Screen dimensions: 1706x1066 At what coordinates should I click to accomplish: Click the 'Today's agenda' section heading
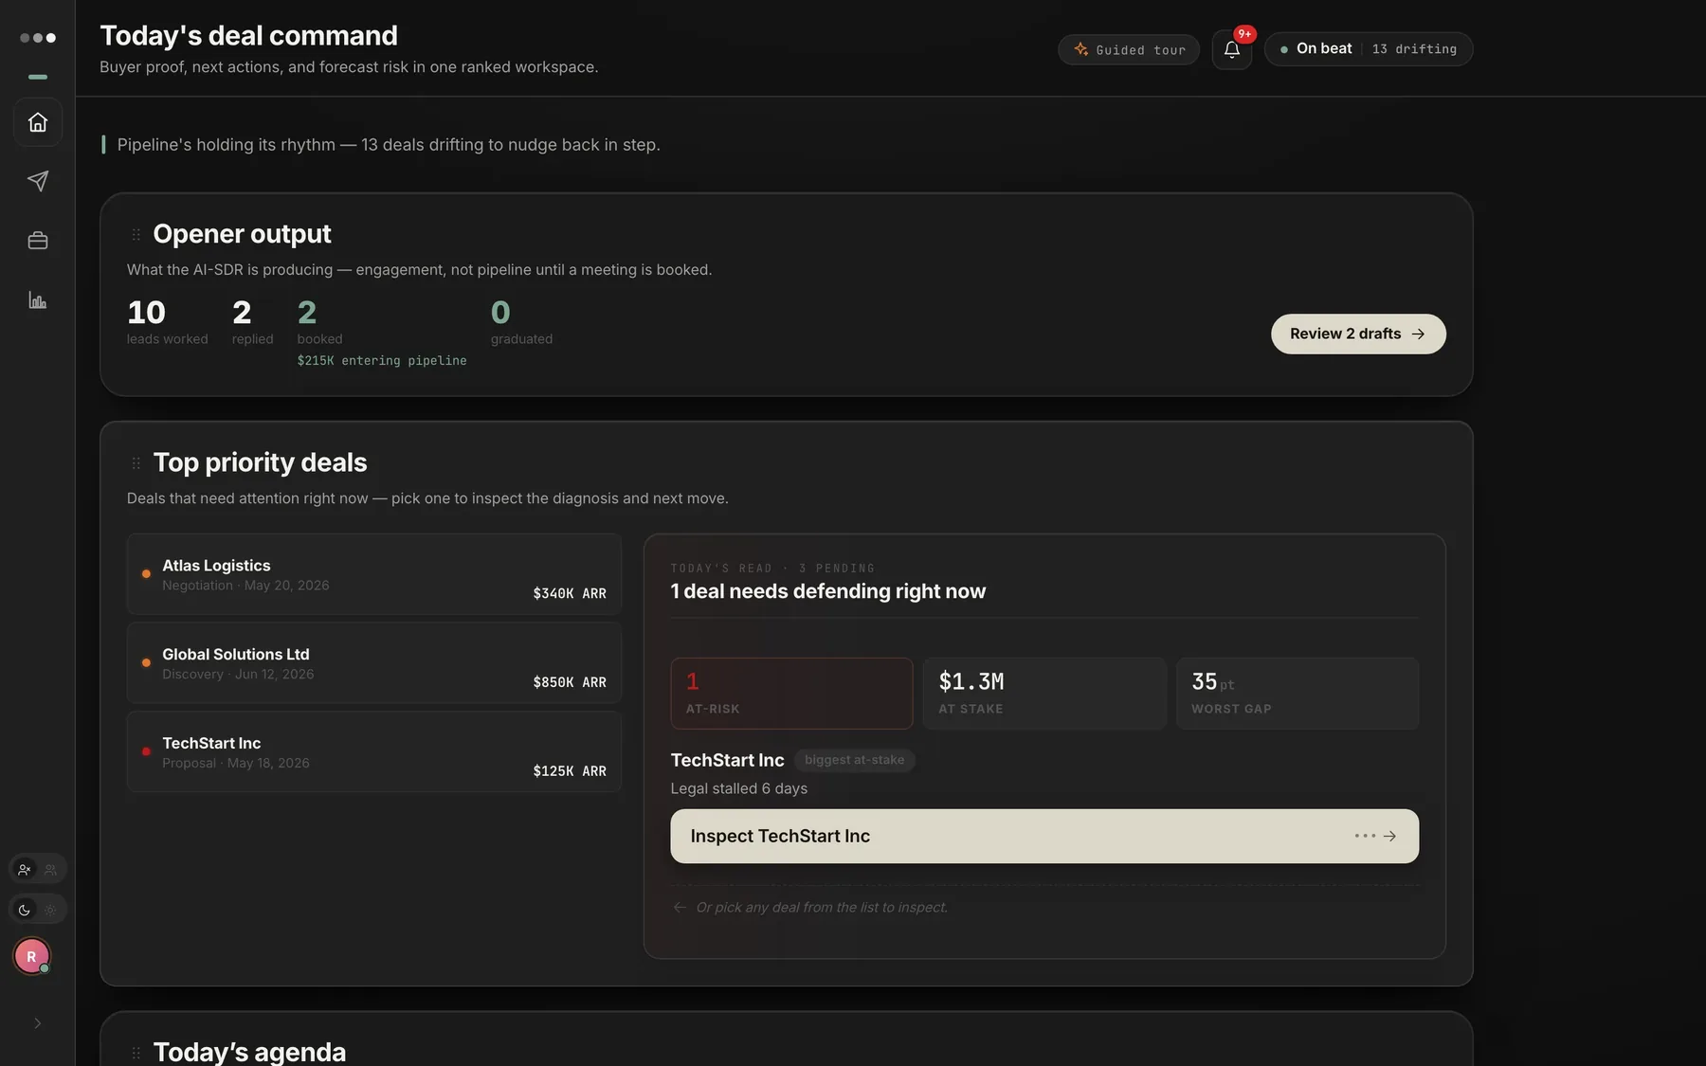[250, 1052]
